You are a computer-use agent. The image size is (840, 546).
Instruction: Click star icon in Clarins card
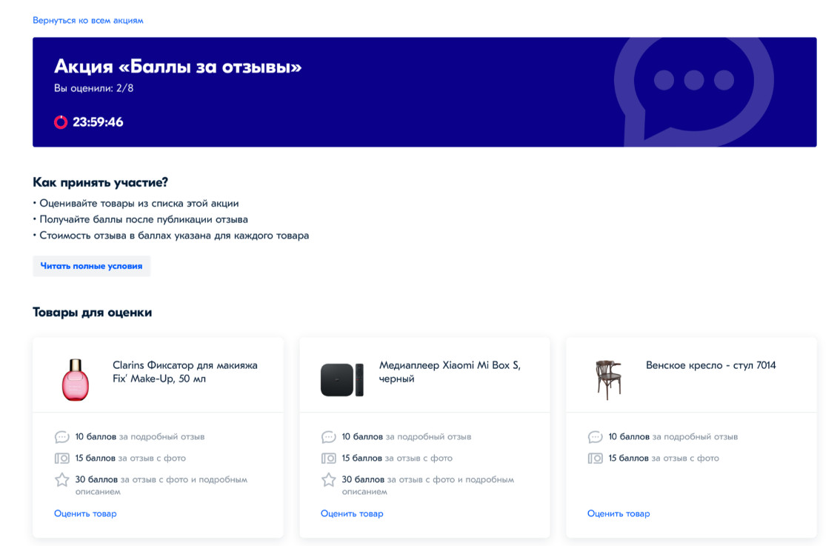(62, 480)
